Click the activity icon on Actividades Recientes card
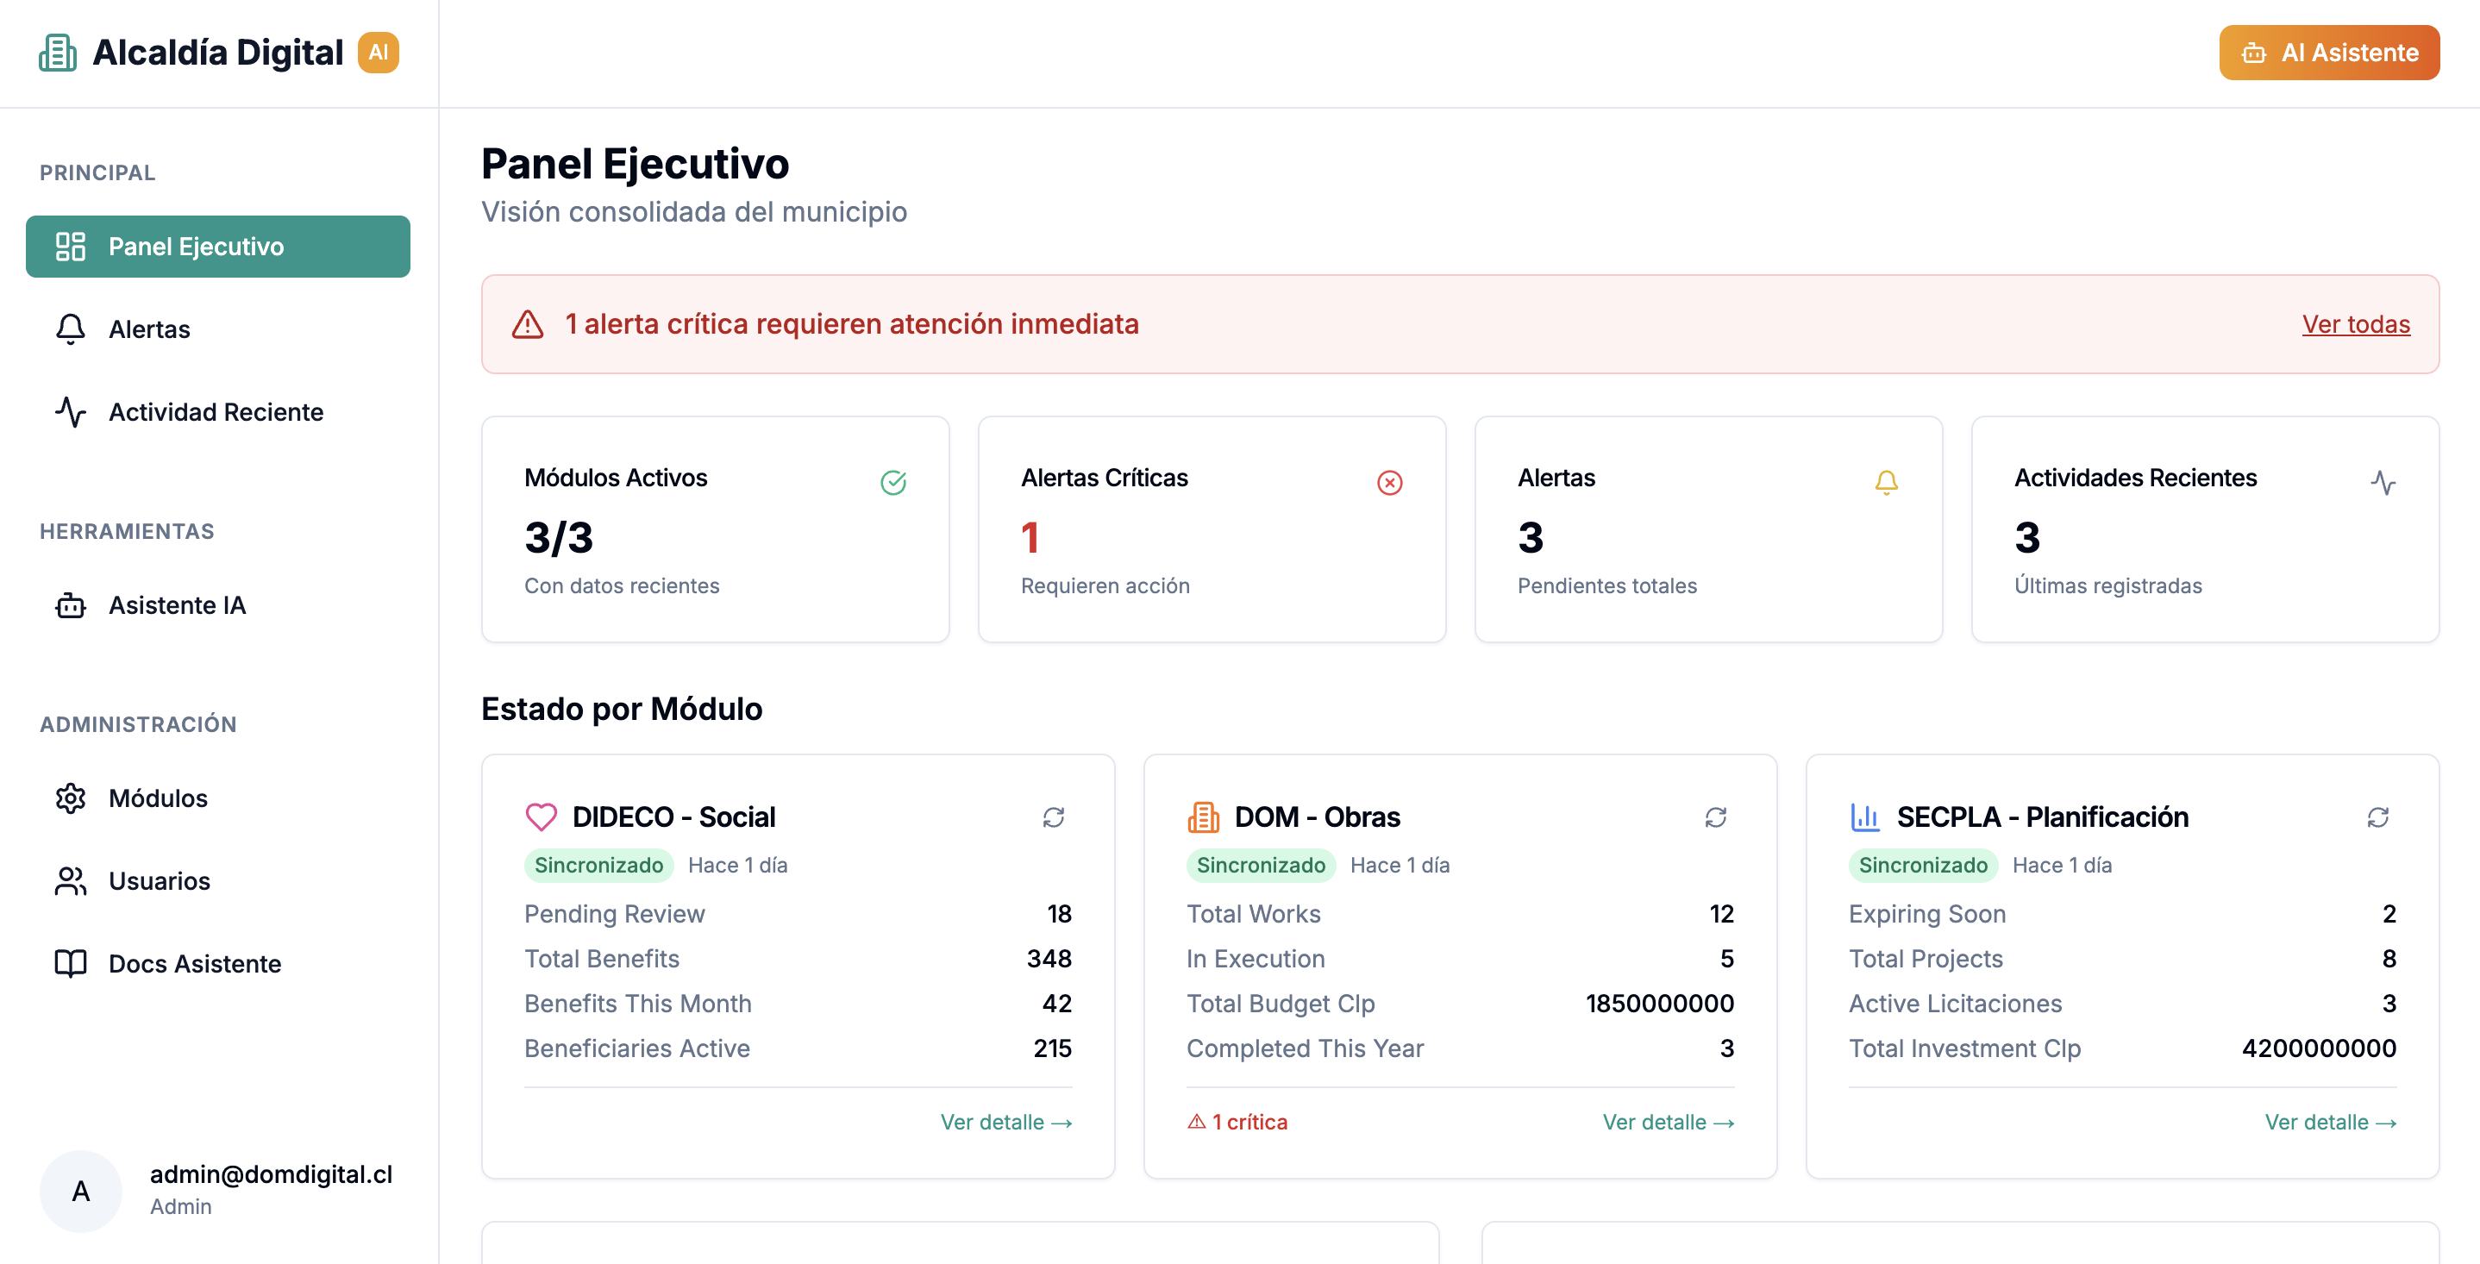The height and width of the screenshot is (1264, 2480). click(x=2383, y=482)
